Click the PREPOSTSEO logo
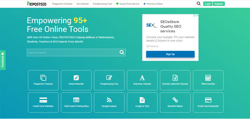This screenshot has height=119, width=250. (x=37, y=4)
